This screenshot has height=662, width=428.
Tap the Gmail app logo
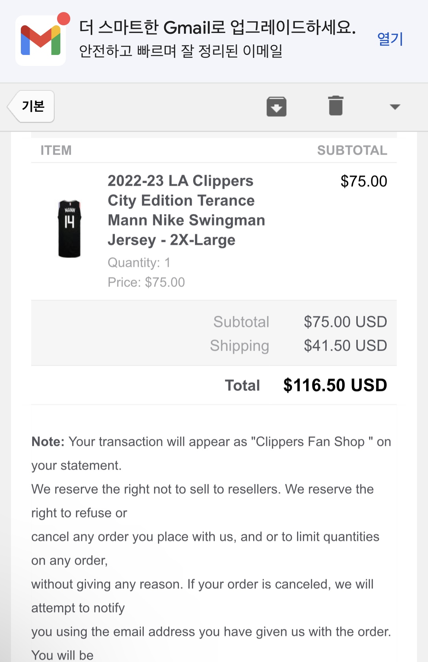(x=41, y=40)
